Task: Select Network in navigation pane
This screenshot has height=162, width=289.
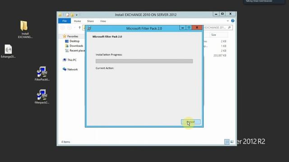Action: point(72,69)
